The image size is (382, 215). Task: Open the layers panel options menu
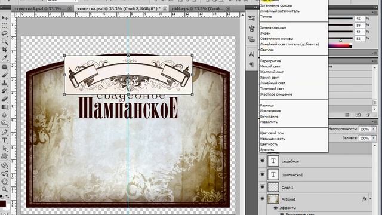(x=374, y=122)
